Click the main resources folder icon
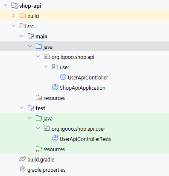The width and height of the screenshot is (169, 176). click(x=39, y=98)
